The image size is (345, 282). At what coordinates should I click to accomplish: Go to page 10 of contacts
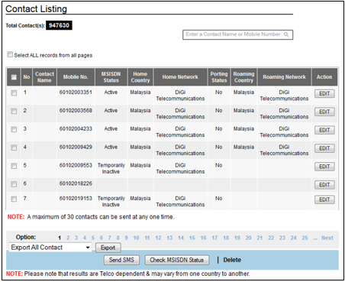coord(136,238)
